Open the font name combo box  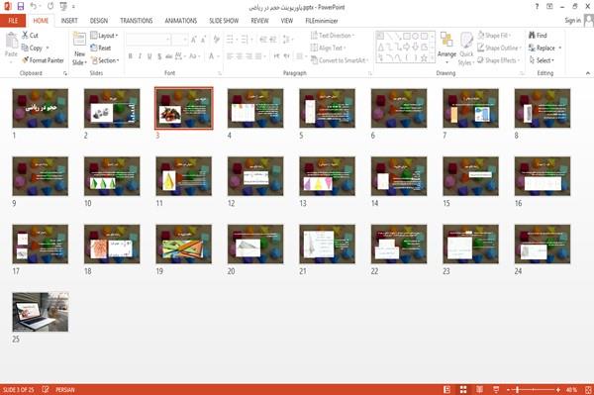148,40
